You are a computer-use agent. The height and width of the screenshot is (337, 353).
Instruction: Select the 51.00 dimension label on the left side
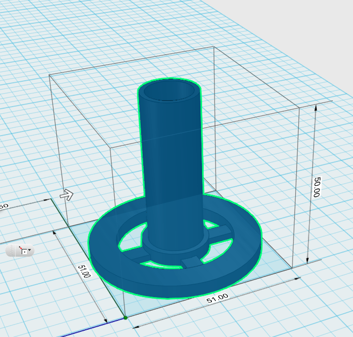84,271
